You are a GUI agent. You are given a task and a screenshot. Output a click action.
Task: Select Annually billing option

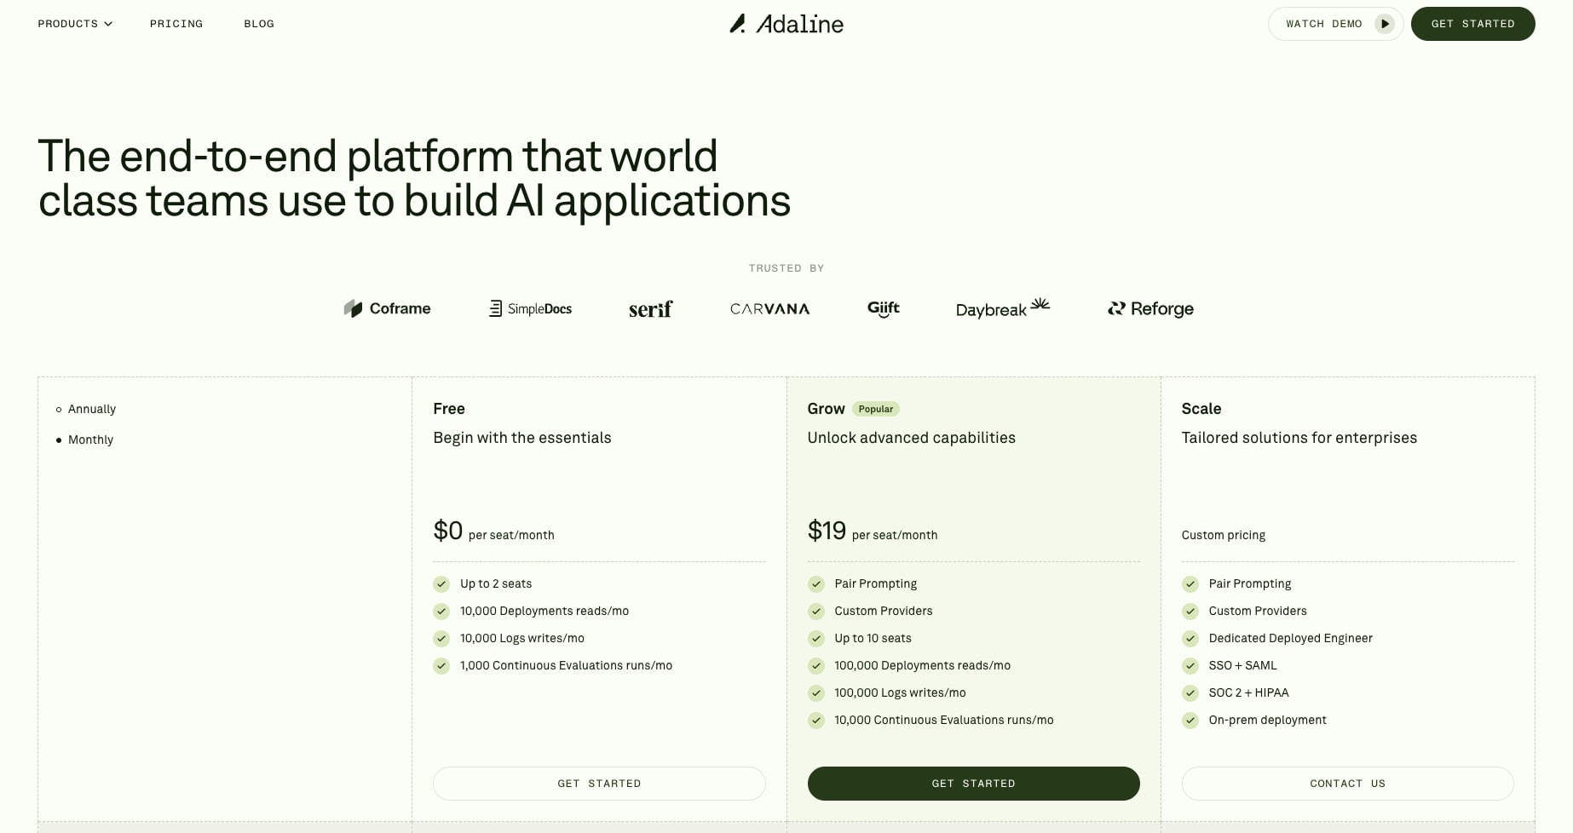[x=86, y=409]
